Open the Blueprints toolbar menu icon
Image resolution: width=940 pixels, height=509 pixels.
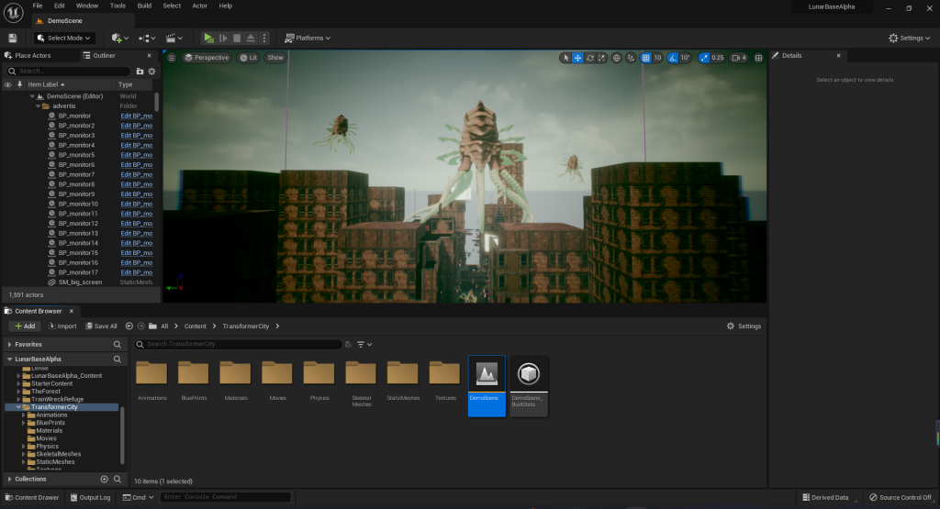147,38
